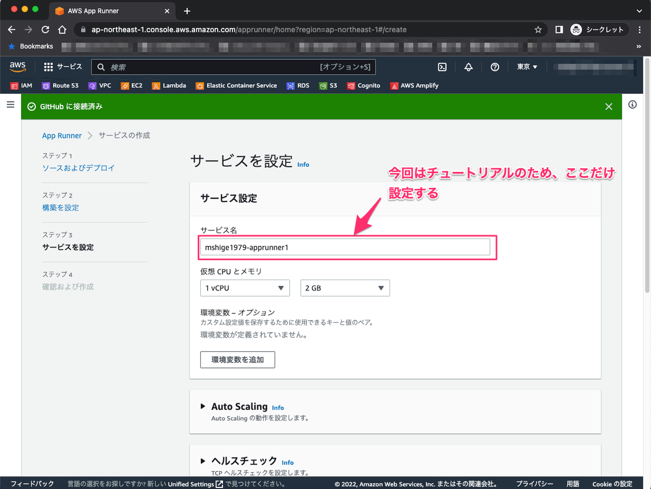The width and height of the screenshot is (651, 489).
Task: Open Info link next to Auto Scaling
Action: (278, 408)
